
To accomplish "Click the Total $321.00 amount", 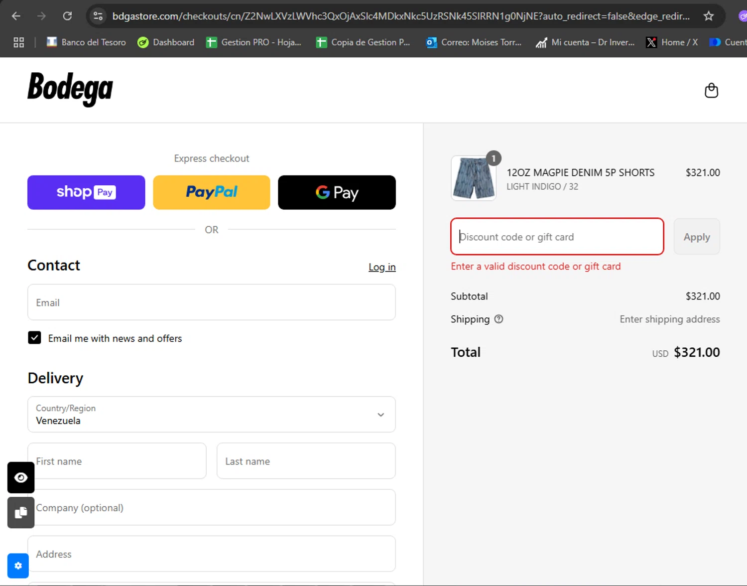I will click(x=697, y=352).
